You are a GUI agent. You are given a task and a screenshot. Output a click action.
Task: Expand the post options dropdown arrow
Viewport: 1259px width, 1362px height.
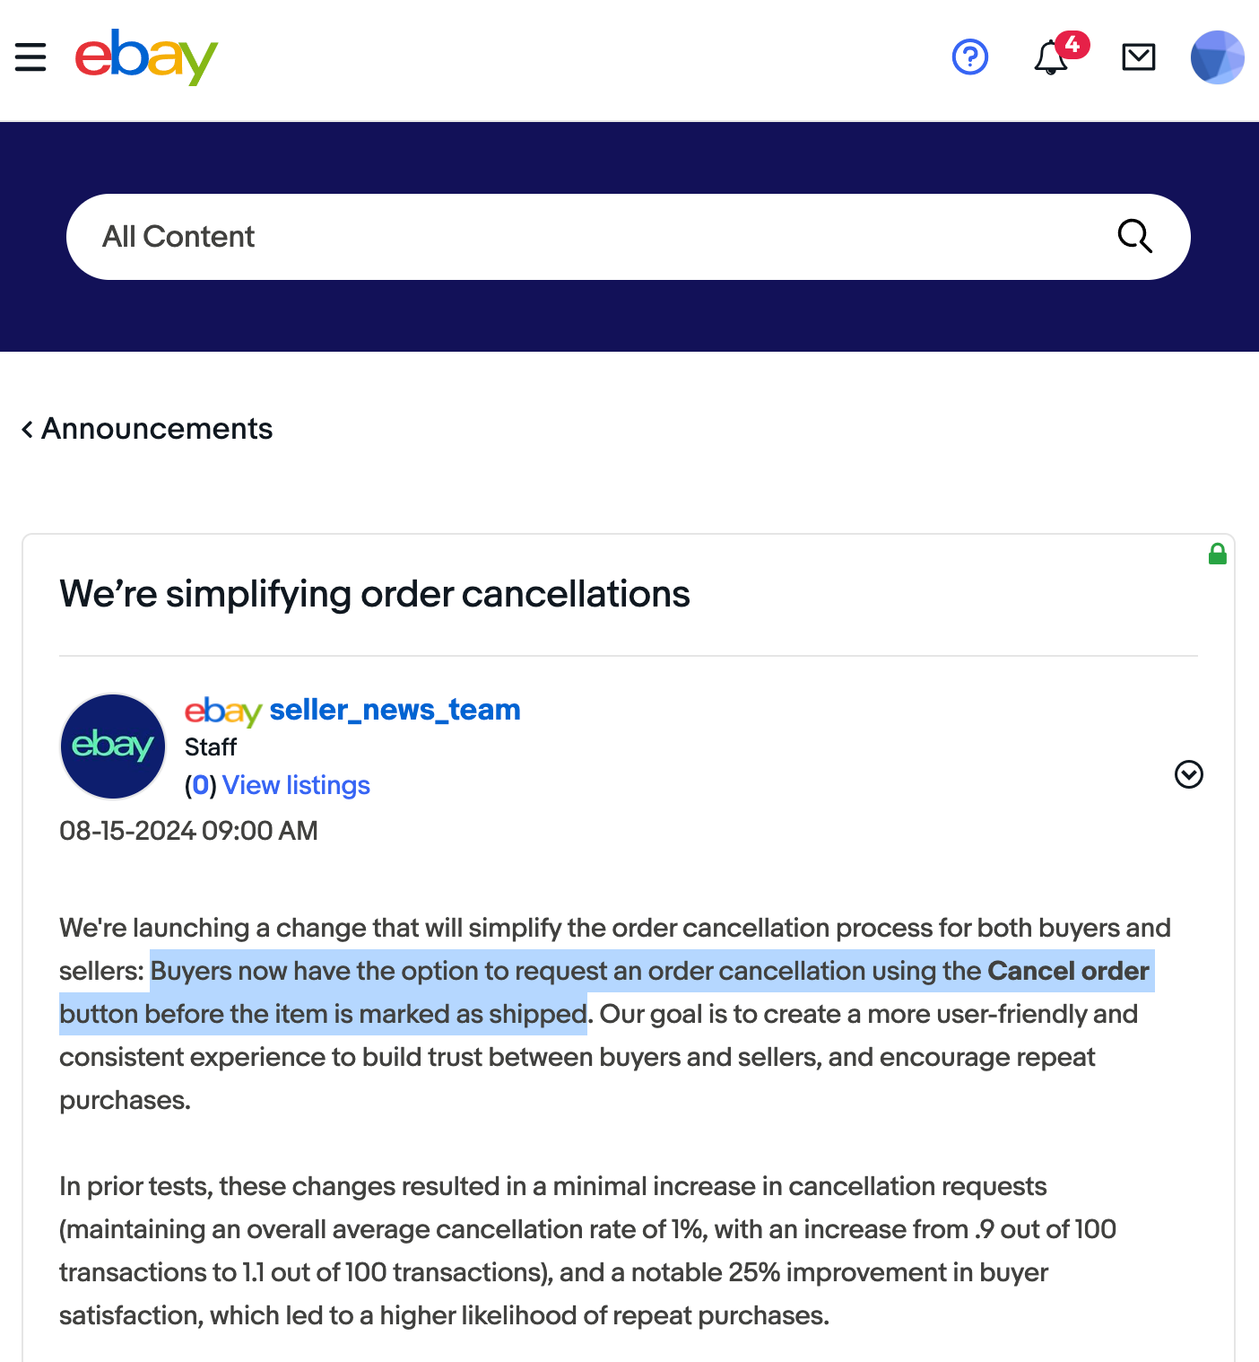(x=1188, y=774)
